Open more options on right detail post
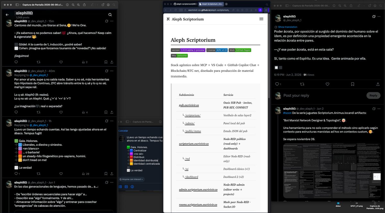Viewport: 385px width, 213px height. coord(379,16)
